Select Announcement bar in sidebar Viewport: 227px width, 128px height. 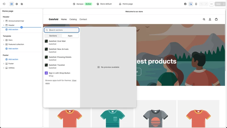(16, 21)
